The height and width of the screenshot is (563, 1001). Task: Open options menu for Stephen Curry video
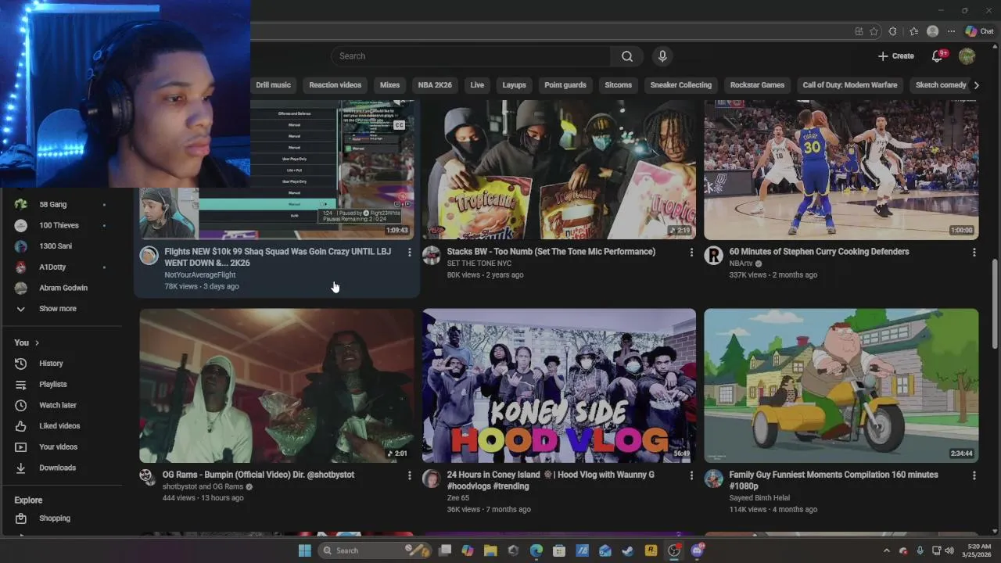click(x=974, y=253)
